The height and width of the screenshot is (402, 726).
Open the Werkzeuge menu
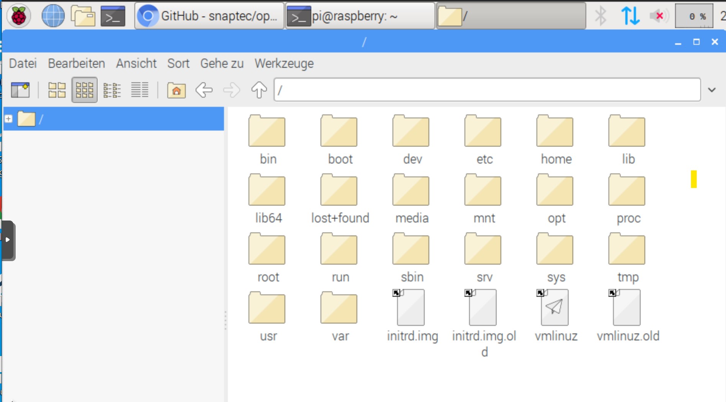[284, 63]
